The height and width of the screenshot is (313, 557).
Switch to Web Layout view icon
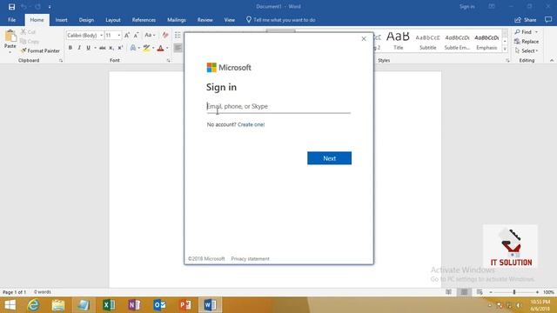pos(480,292)
